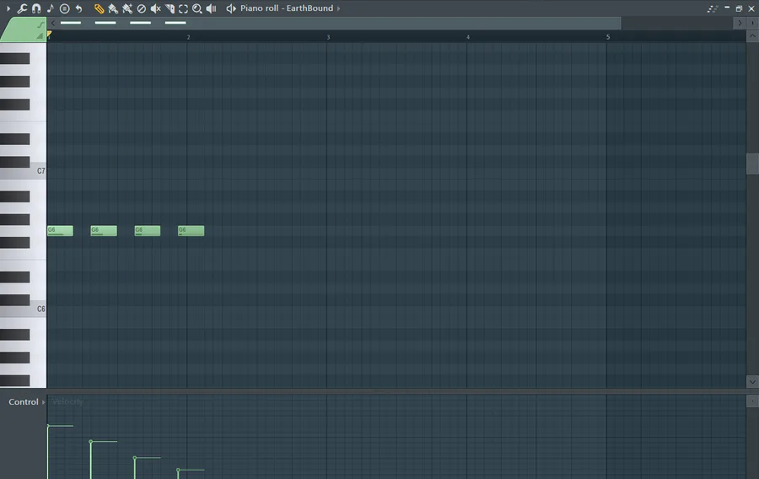Expand arrow after EarthBound title
759x479 pixels.
coord(338,8)
